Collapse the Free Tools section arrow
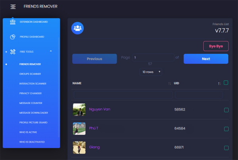 (x=51, y=51)
